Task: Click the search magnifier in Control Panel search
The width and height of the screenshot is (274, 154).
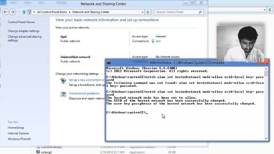Action: [200, 12]
